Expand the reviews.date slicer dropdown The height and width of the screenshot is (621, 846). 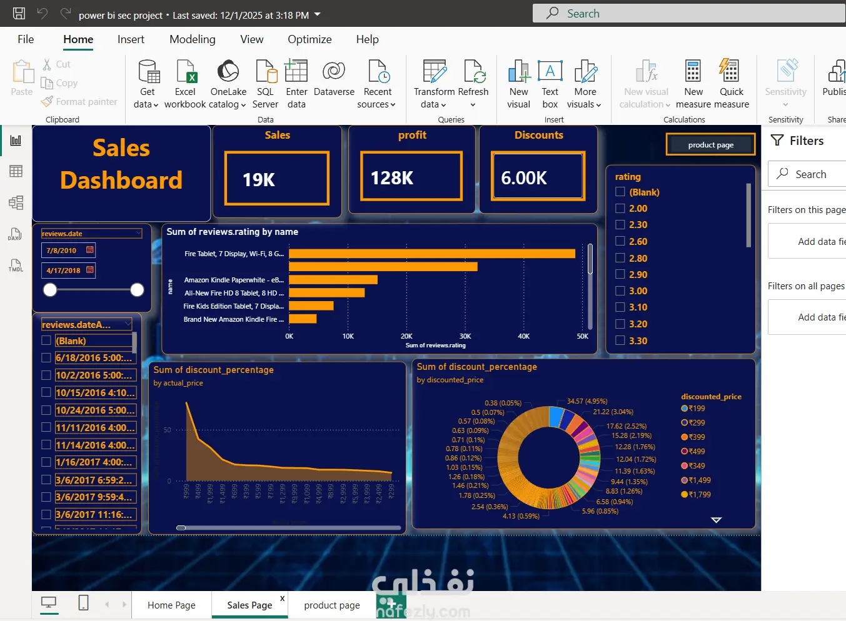tap(138, 233)
